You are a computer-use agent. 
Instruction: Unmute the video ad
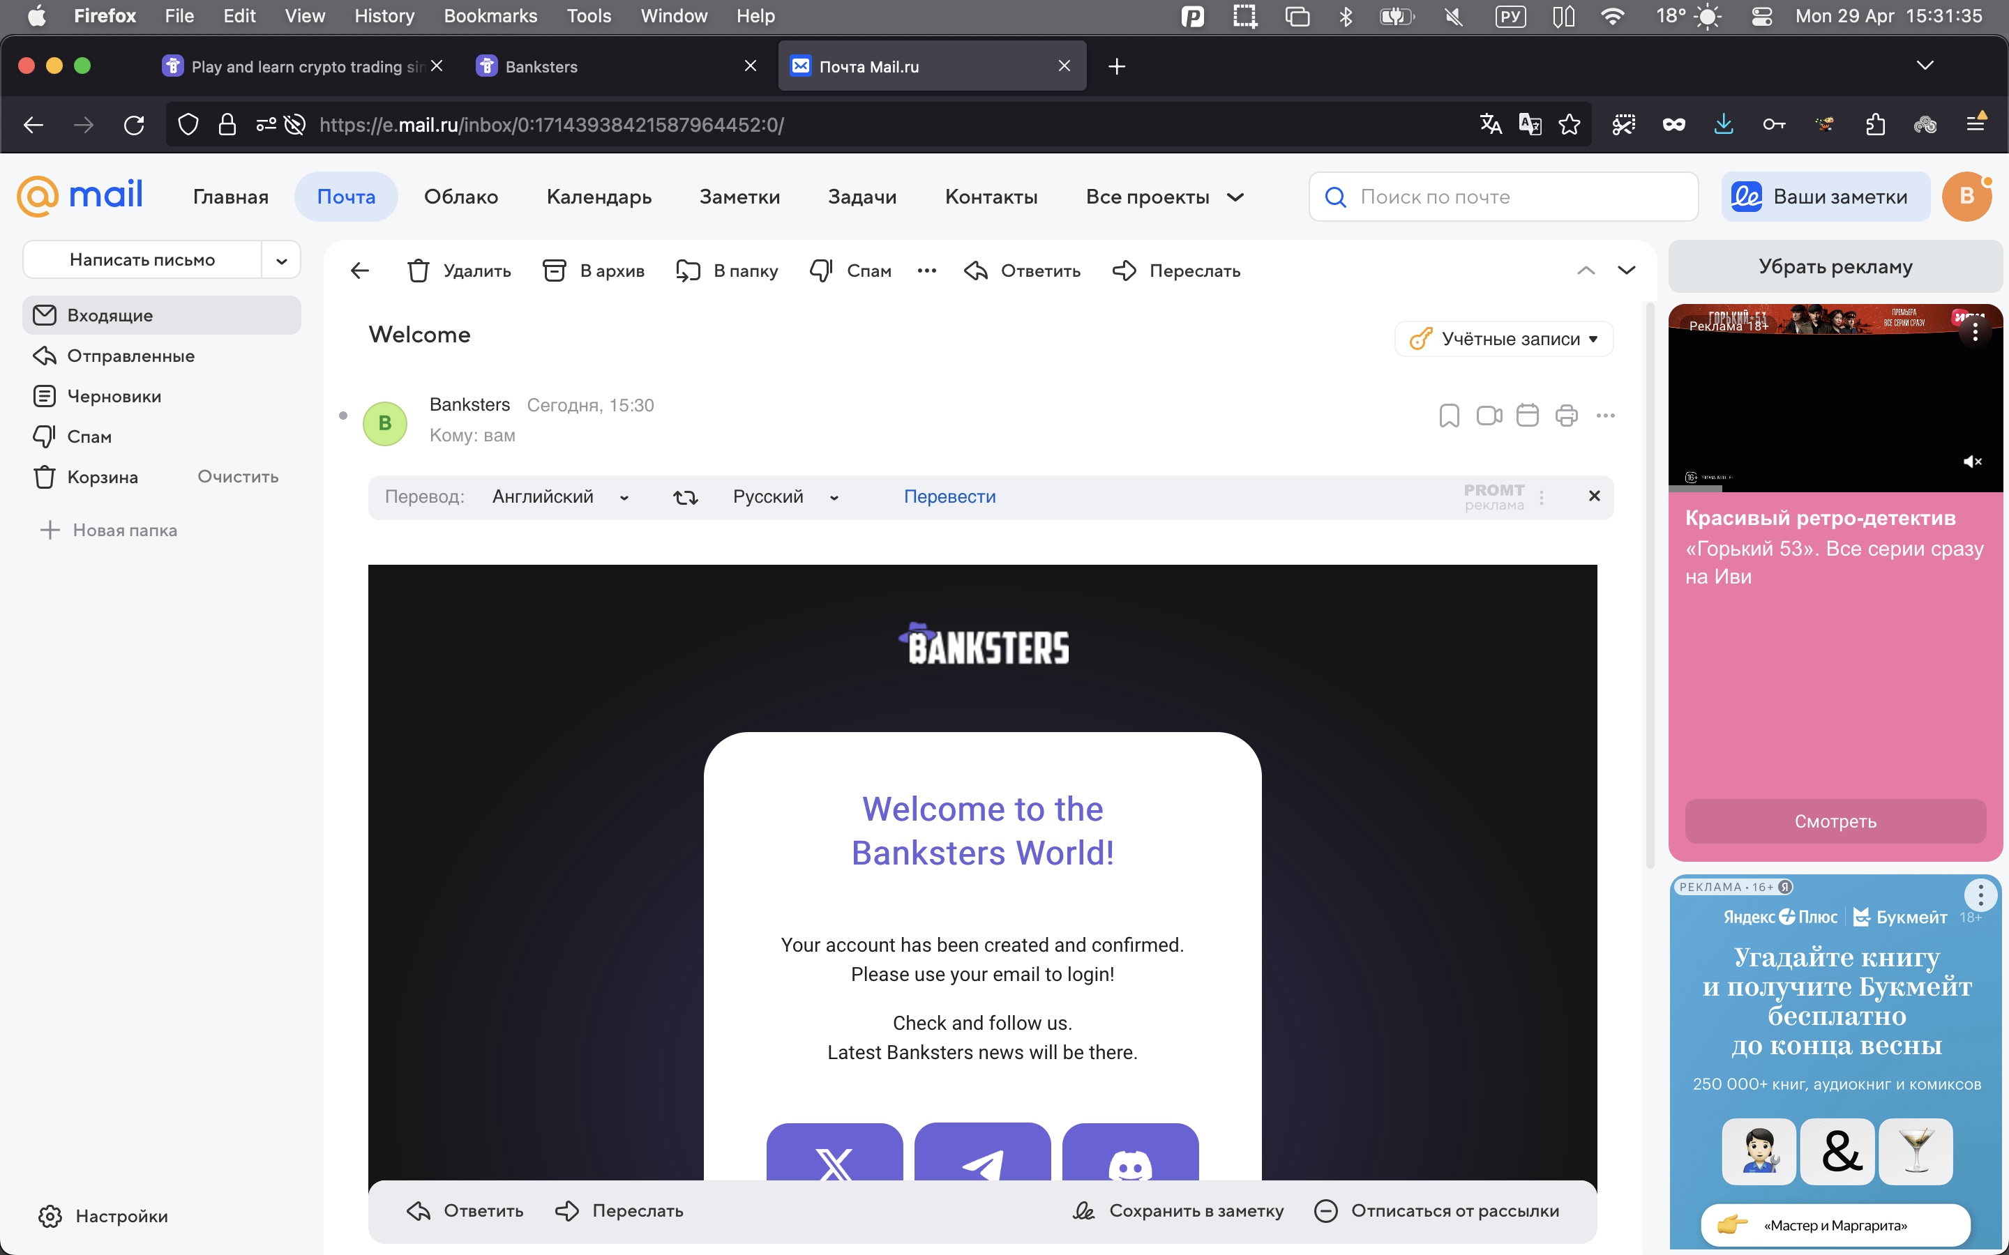(1973, 462)
